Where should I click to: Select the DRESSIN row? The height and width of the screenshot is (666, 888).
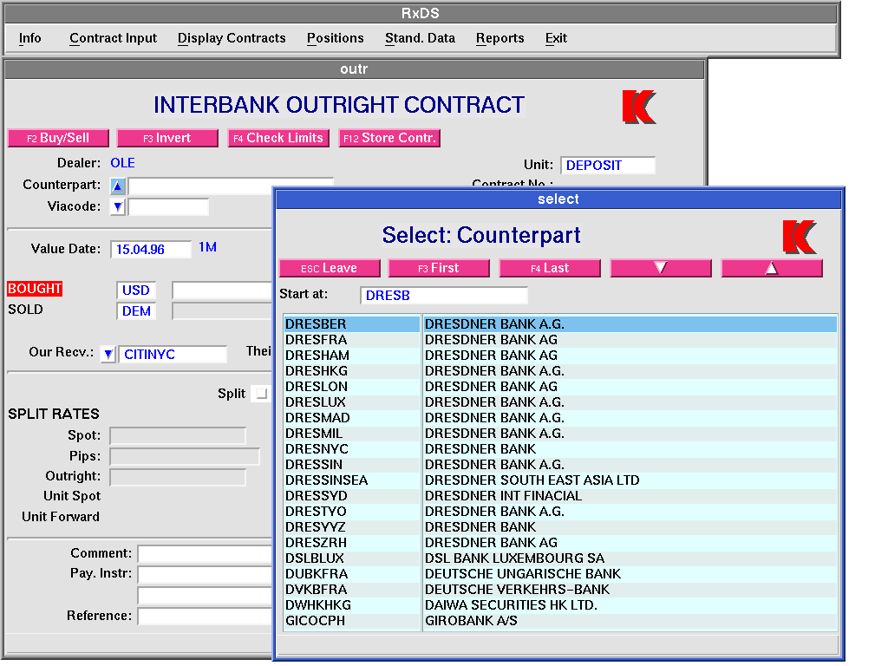(560, 465)
